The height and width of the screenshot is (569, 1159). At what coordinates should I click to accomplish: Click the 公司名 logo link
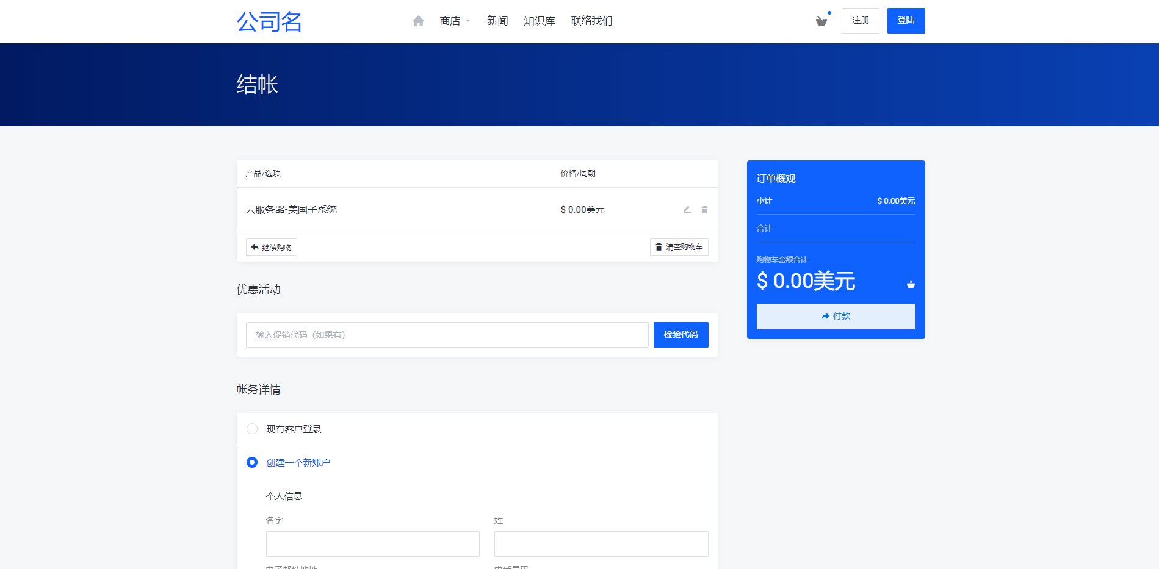tap(269, 22)
